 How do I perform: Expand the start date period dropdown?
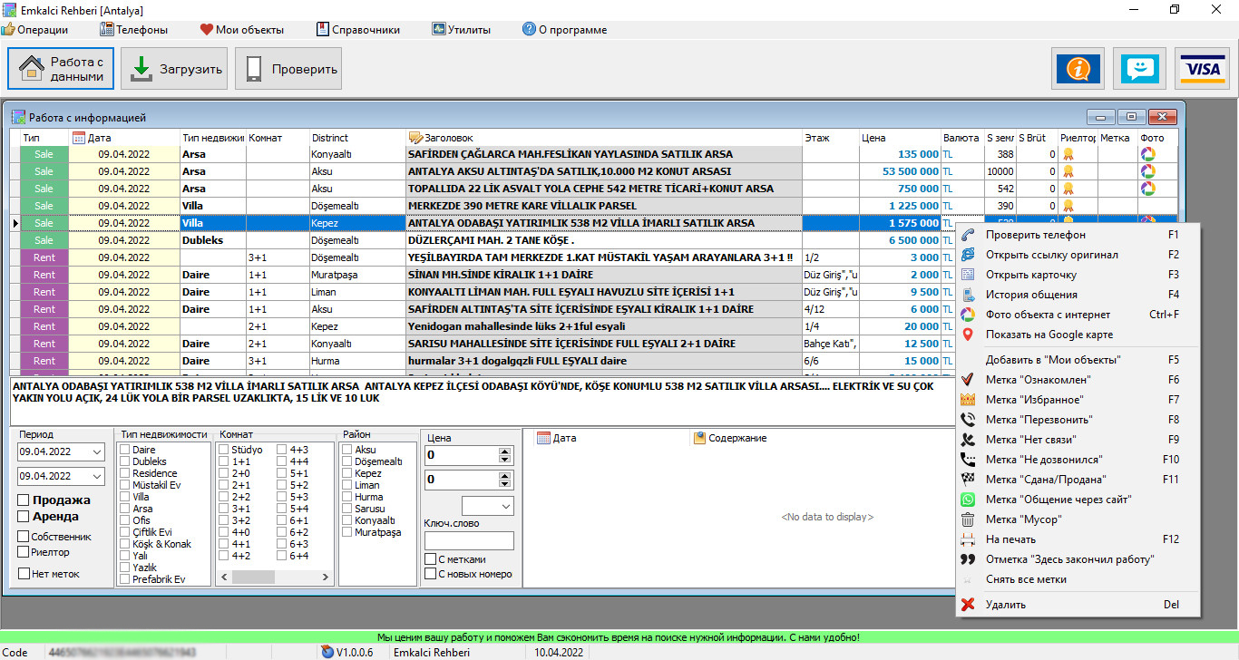coord(97,451)
